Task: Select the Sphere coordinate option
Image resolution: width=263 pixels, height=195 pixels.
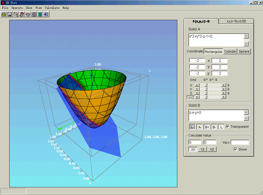Action: pyautogui.click(x=244, y=52)
